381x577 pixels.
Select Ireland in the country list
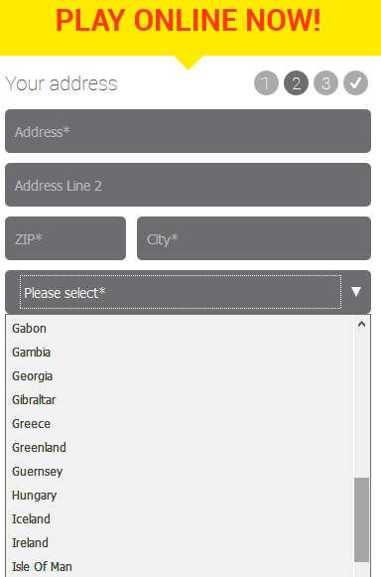pos(180,543)
